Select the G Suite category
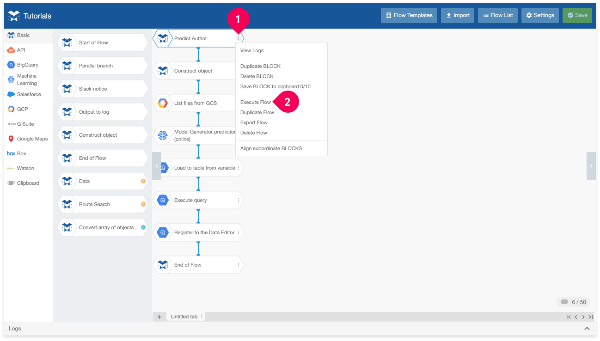 [29, 124]
